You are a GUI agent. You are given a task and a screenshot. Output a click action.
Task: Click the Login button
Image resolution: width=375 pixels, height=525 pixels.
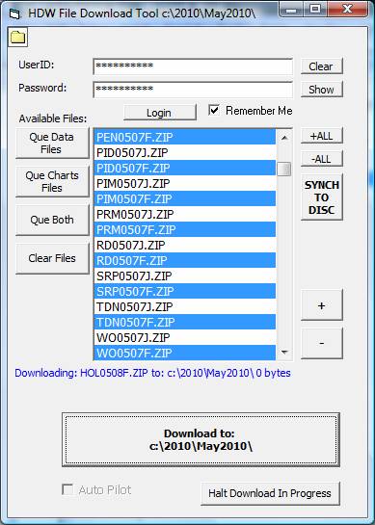coord(159,113)
